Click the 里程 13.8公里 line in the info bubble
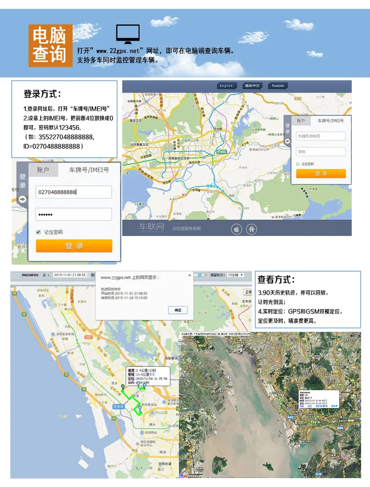 click(x=141, y=374)
